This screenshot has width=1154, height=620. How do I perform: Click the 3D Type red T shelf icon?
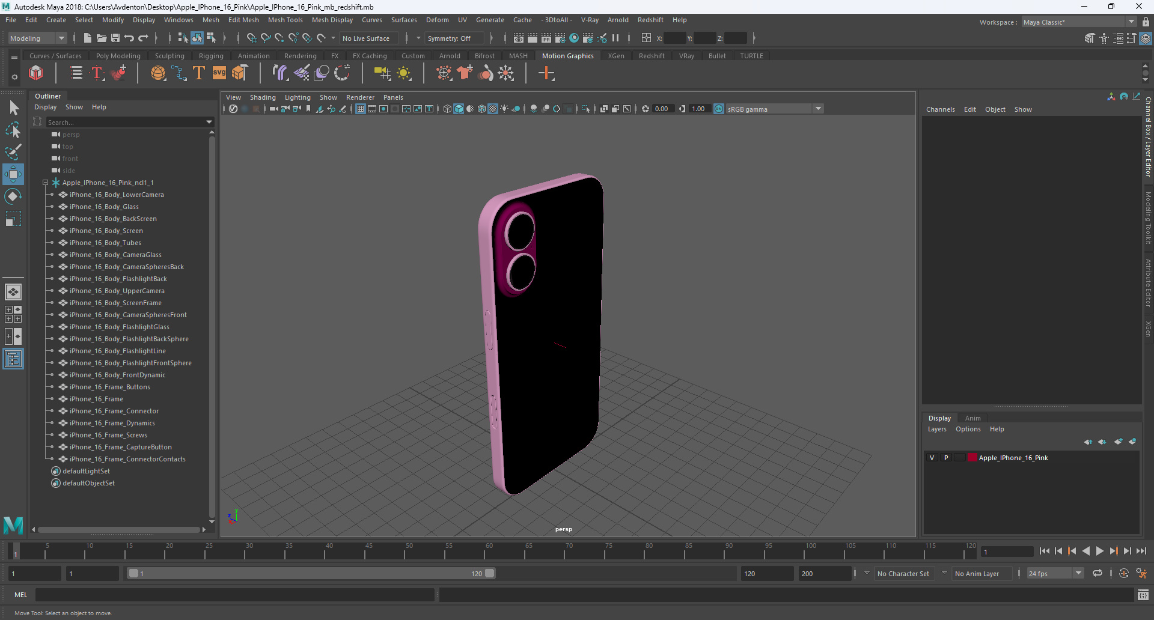(97, 73)
